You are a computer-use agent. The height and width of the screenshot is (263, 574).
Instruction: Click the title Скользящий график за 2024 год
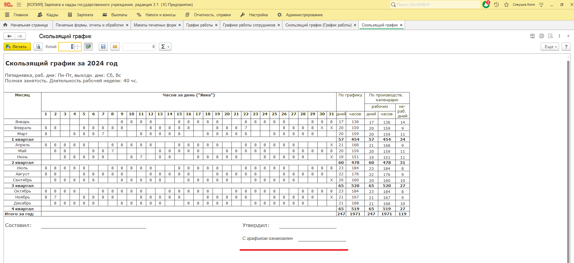[62, 63]
